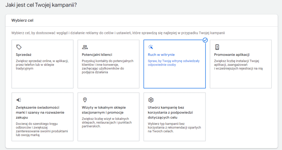
Task: Click the price tag icon for Sprzedaż
Action: coord(19,47)
